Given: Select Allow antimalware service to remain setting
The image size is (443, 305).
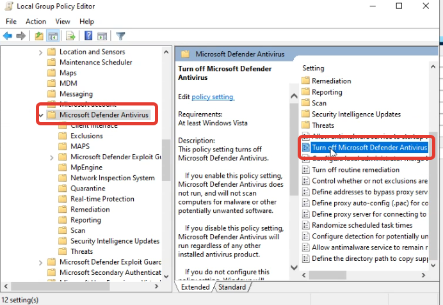Looking at the screenshot, I should [369, 247].
